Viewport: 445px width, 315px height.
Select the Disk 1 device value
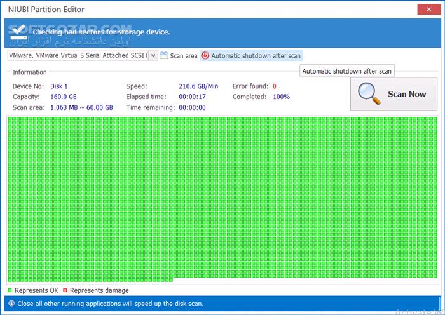pyautogui.click(x=58, y=86)
